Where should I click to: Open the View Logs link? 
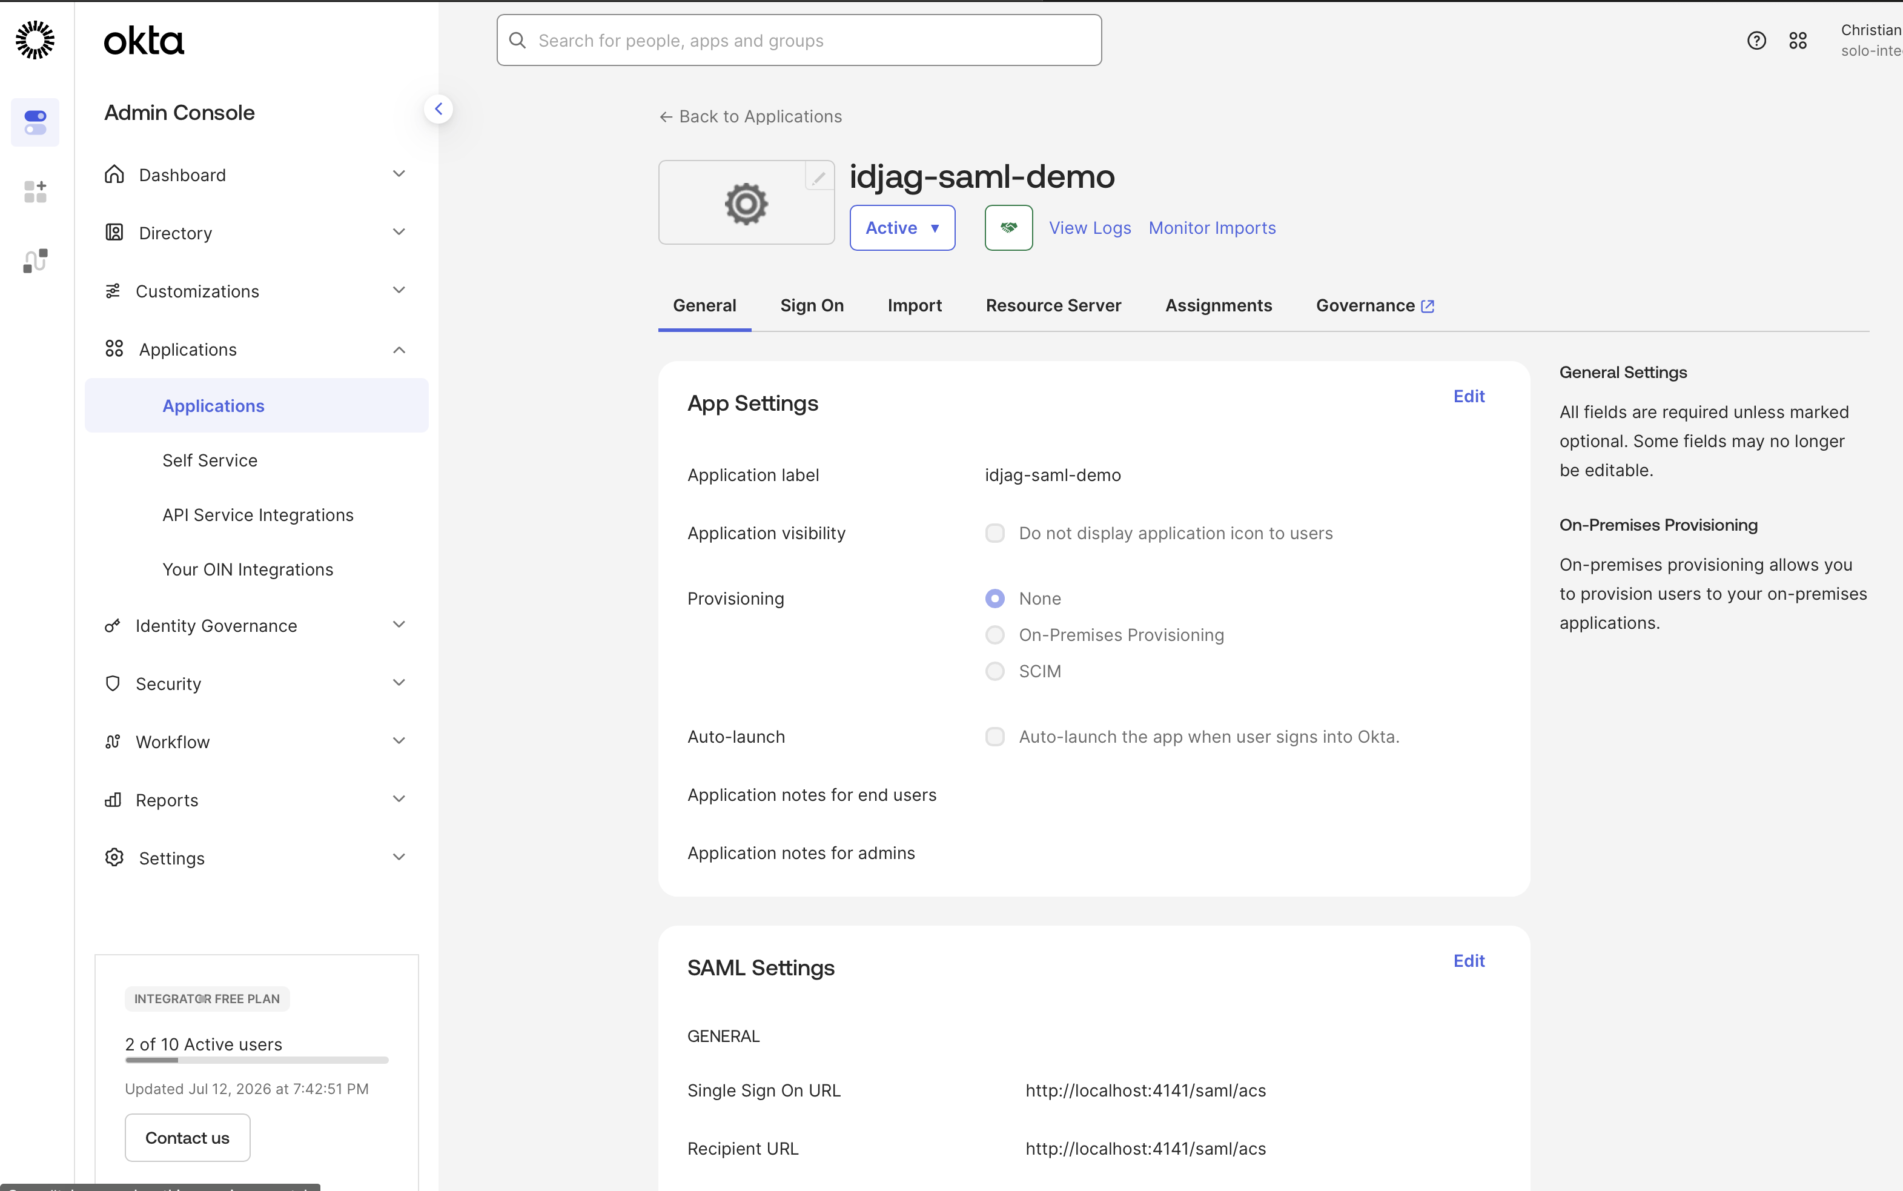pyautogui.click(x=1090, y=228)
